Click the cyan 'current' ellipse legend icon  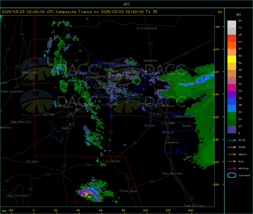click(232, 175)
